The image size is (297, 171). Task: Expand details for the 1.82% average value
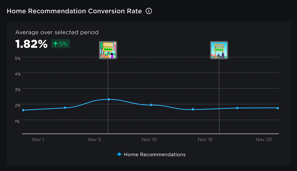tap(31, 44)
